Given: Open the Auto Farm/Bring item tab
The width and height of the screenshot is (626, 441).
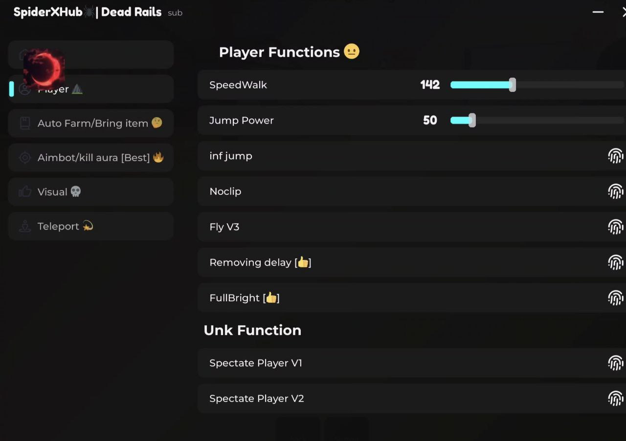Looking at the screenshot, I should pos(93,124).
